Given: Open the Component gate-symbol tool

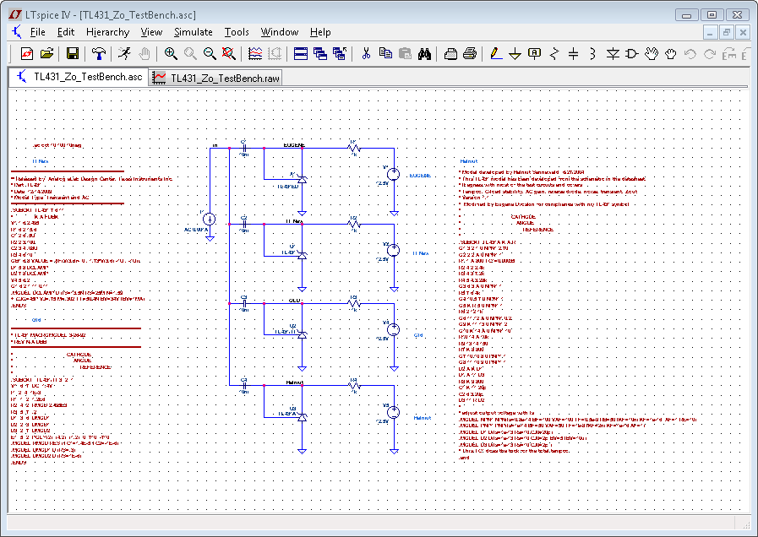Looking at the screenshot, I should (x=632, y=53).
